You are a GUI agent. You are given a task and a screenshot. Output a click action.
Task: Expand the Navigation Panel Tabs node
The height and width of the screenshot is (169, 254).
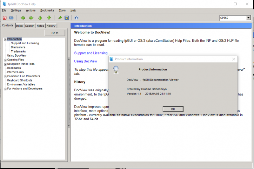coord(5,64)
